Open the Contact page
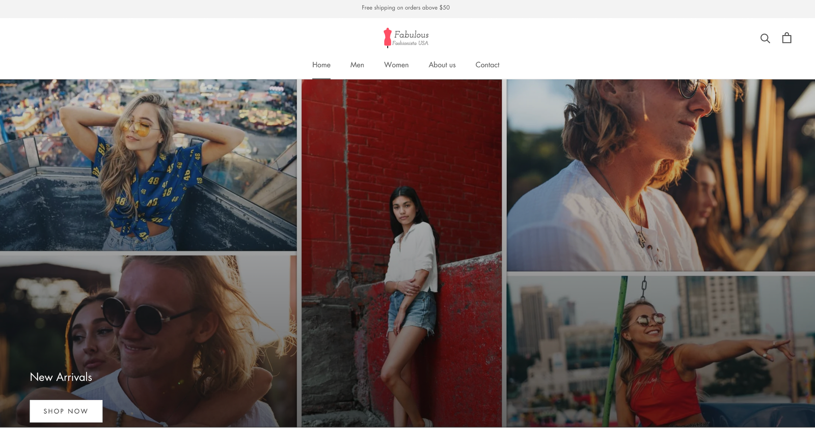The image size is (815, 428). 487,65
